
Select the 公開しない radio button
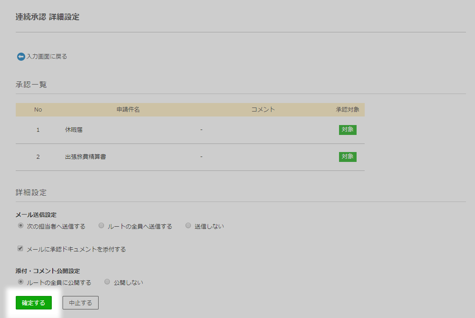pos(107,282)
